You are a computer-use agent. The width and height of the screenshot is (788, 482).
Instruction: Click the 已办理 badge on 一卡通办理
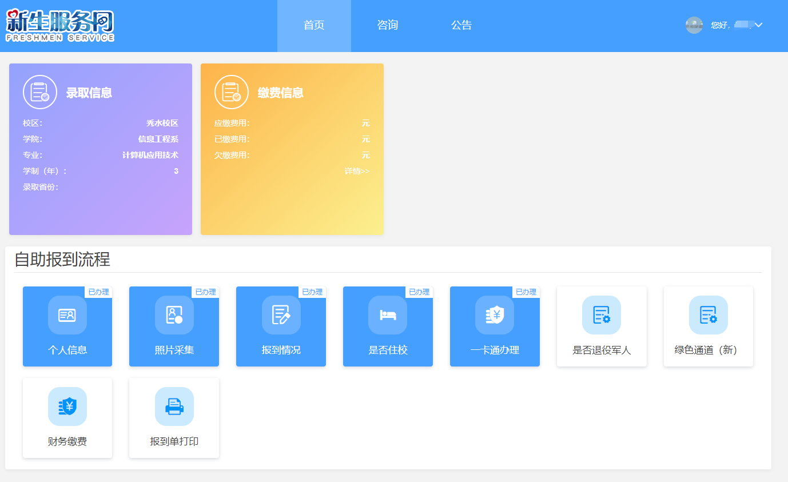tap(526, 292)
